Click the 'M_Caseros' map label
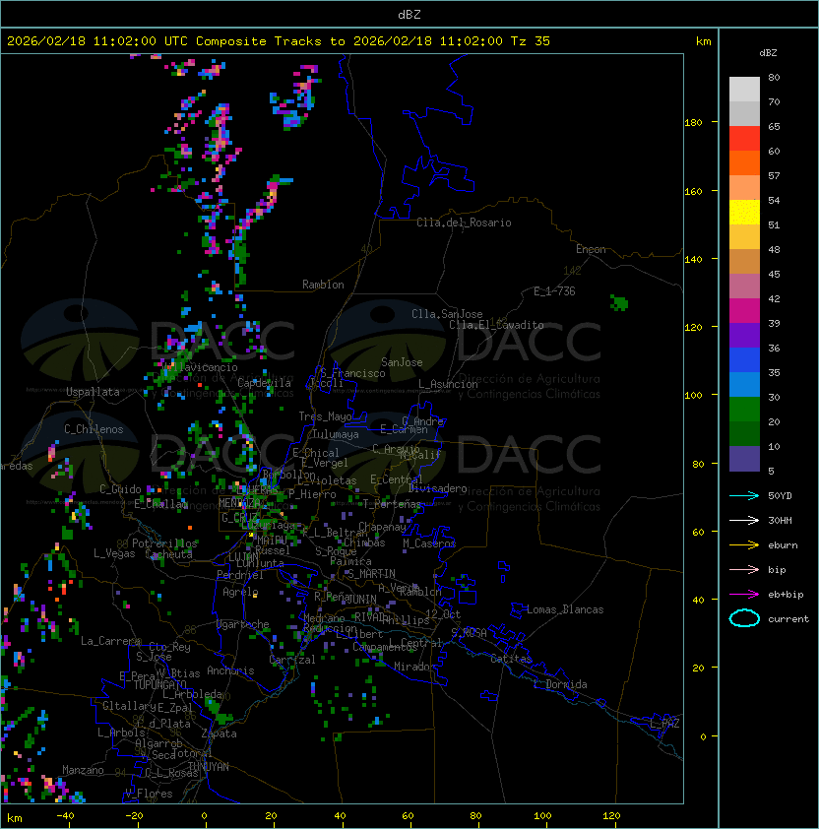The height and width of the screenshot is (829, 819). click(429, 543)
